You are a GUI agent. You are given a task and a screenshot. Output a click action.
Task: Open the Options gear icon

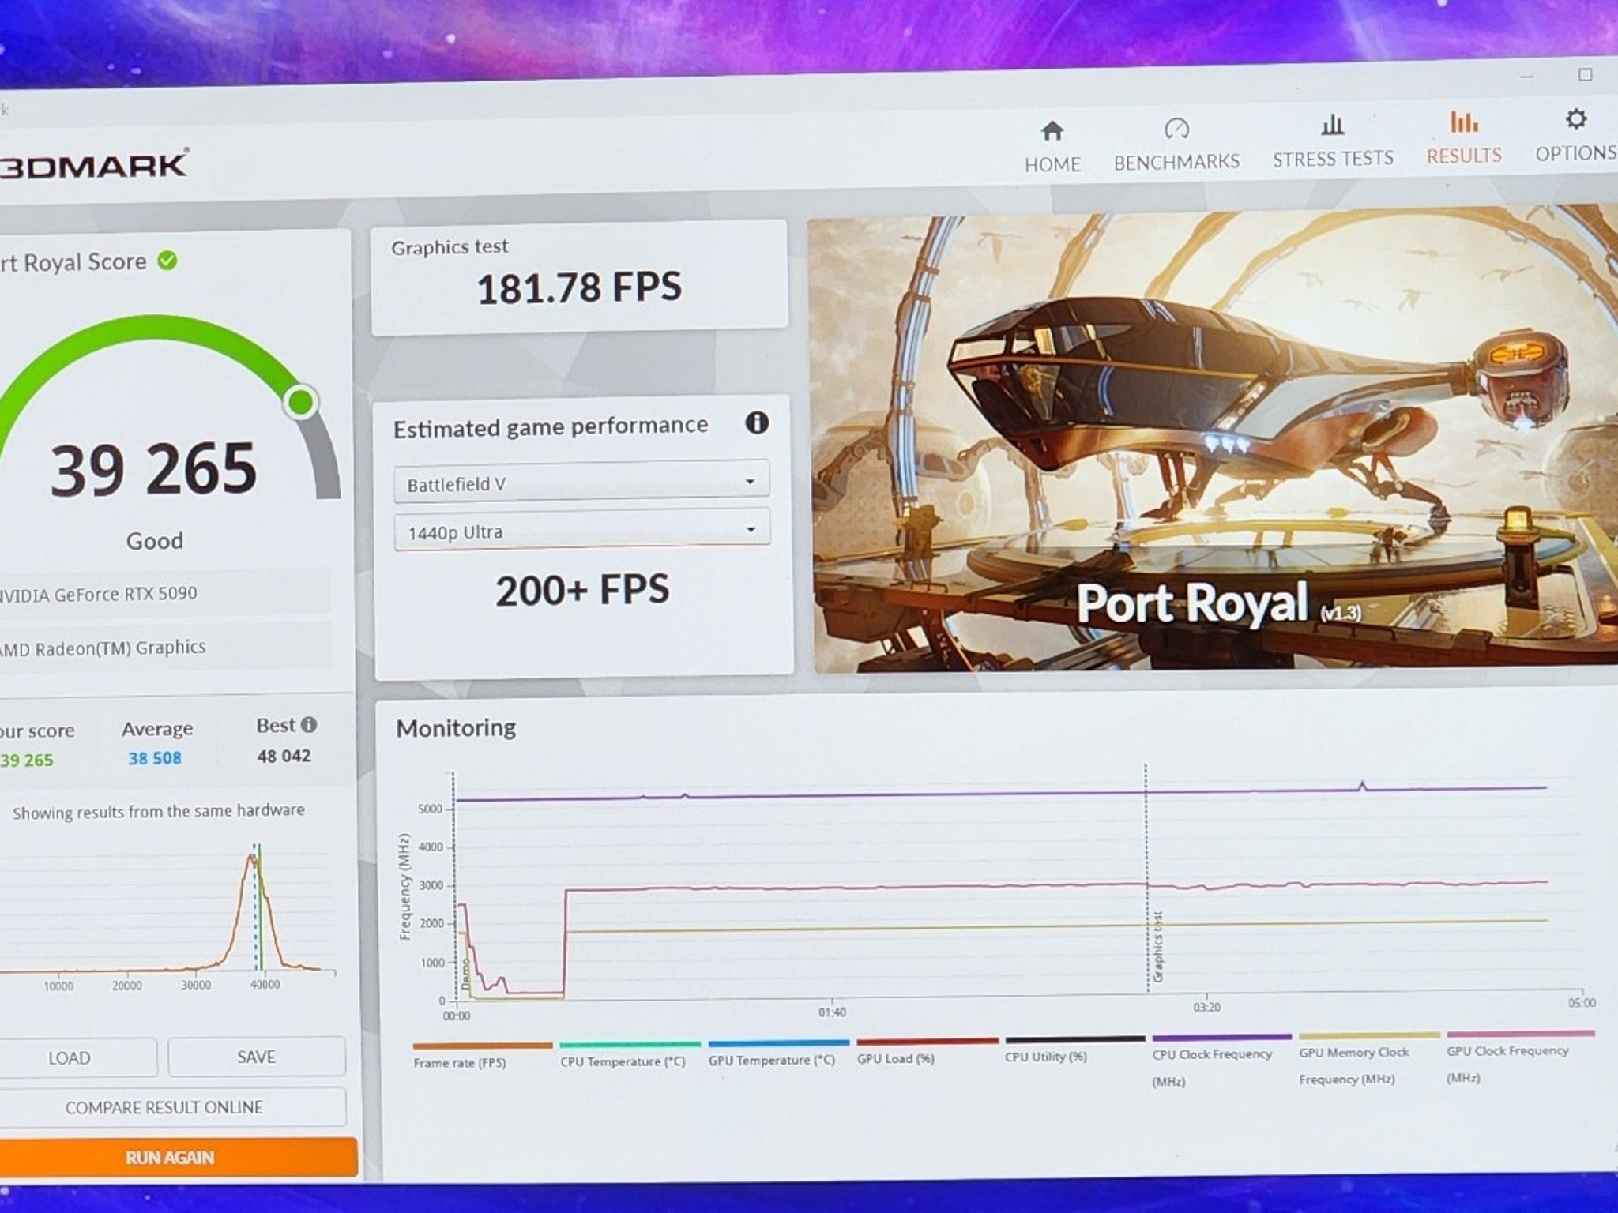1575,119
